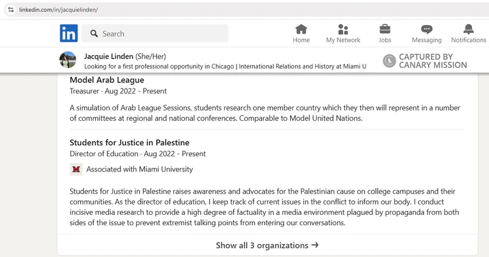Open My Network people icon
489x257 pixels.
[343, 29]
